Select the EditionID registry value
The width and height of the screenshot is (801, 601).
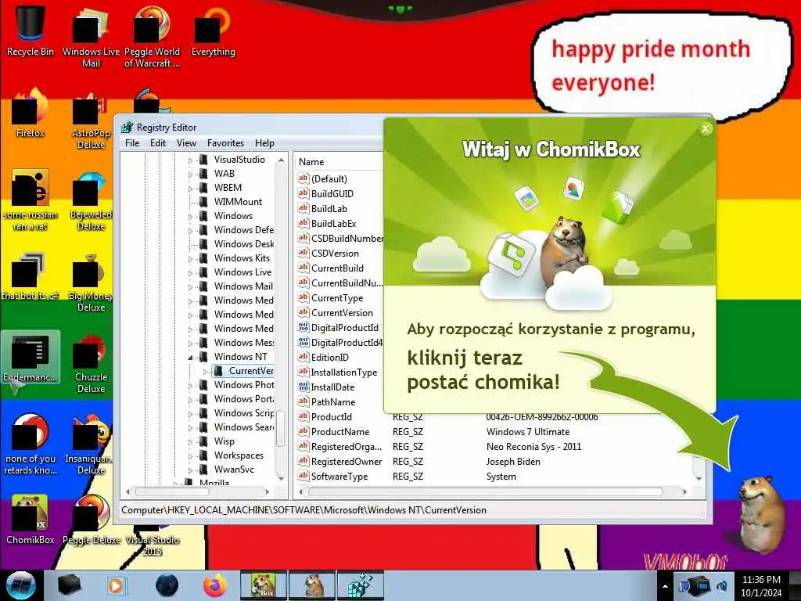329,357
